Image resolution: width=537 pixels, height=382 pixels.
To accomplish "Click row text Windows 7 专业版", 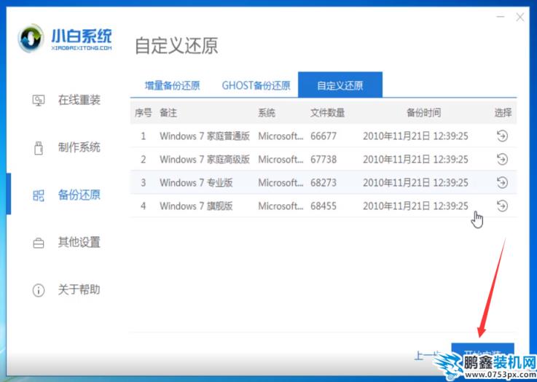I will pos(196,182).
